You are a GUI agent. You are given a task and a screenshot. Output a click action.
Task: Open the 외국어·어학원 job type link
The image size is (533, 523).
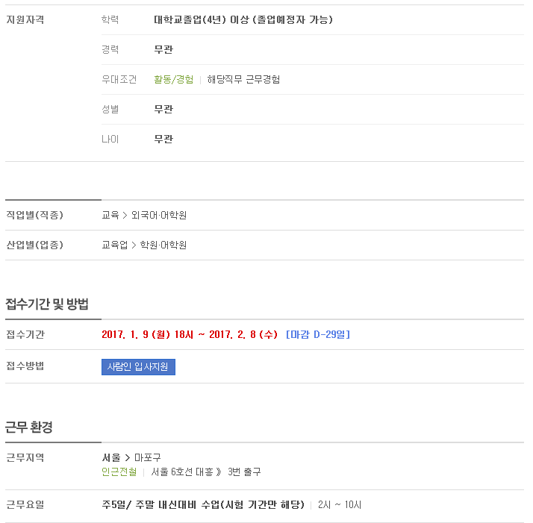coord(159,215)
